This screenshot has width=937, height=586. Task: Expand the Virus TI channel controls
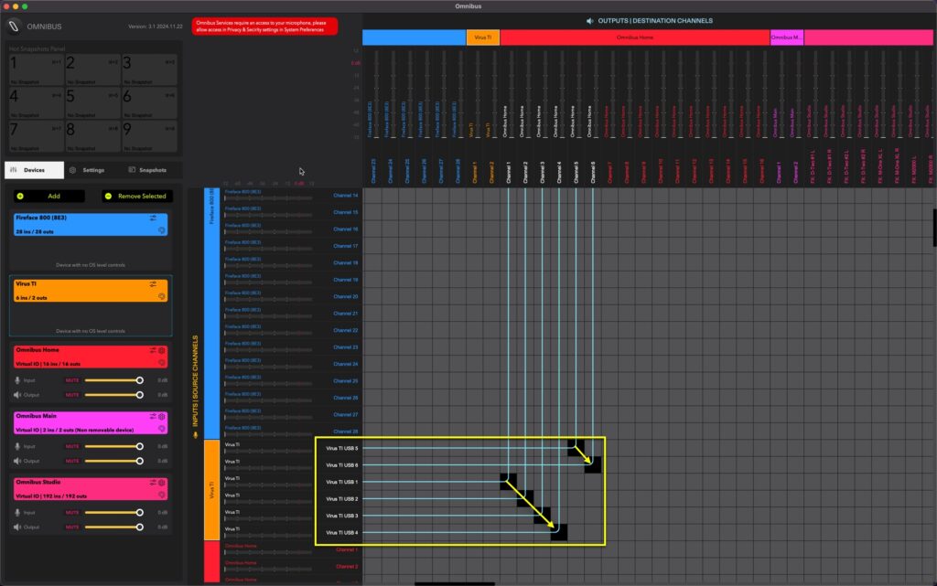pos(153,282)
